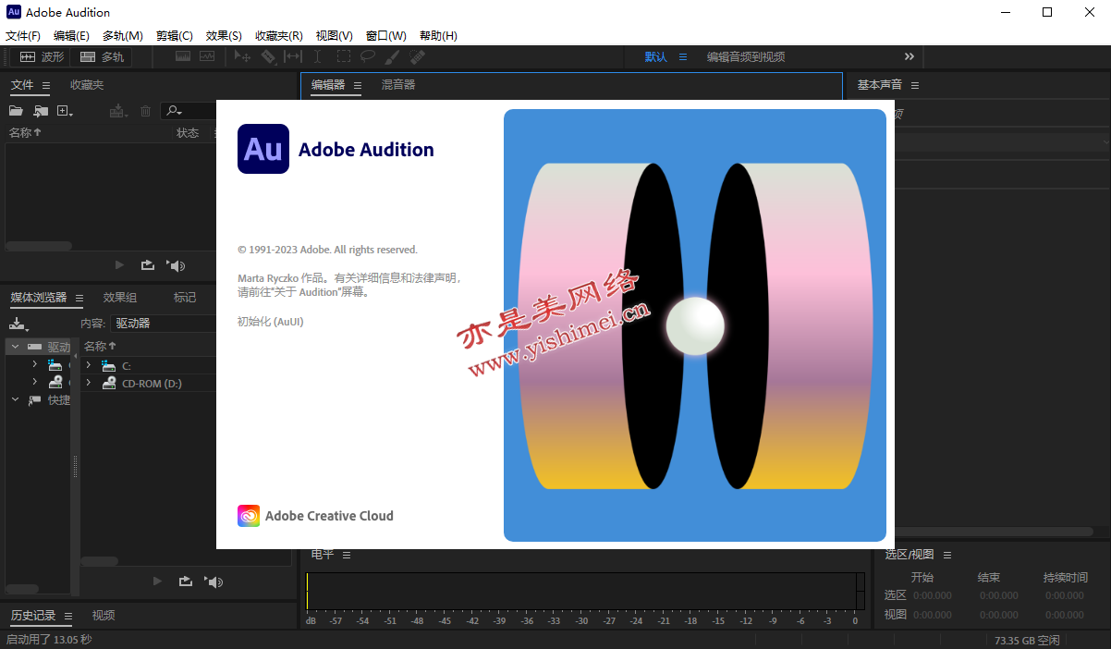1111x649 pixels.
Task: Switch to the 收藏夹 tab
Action: click(87, 85)
